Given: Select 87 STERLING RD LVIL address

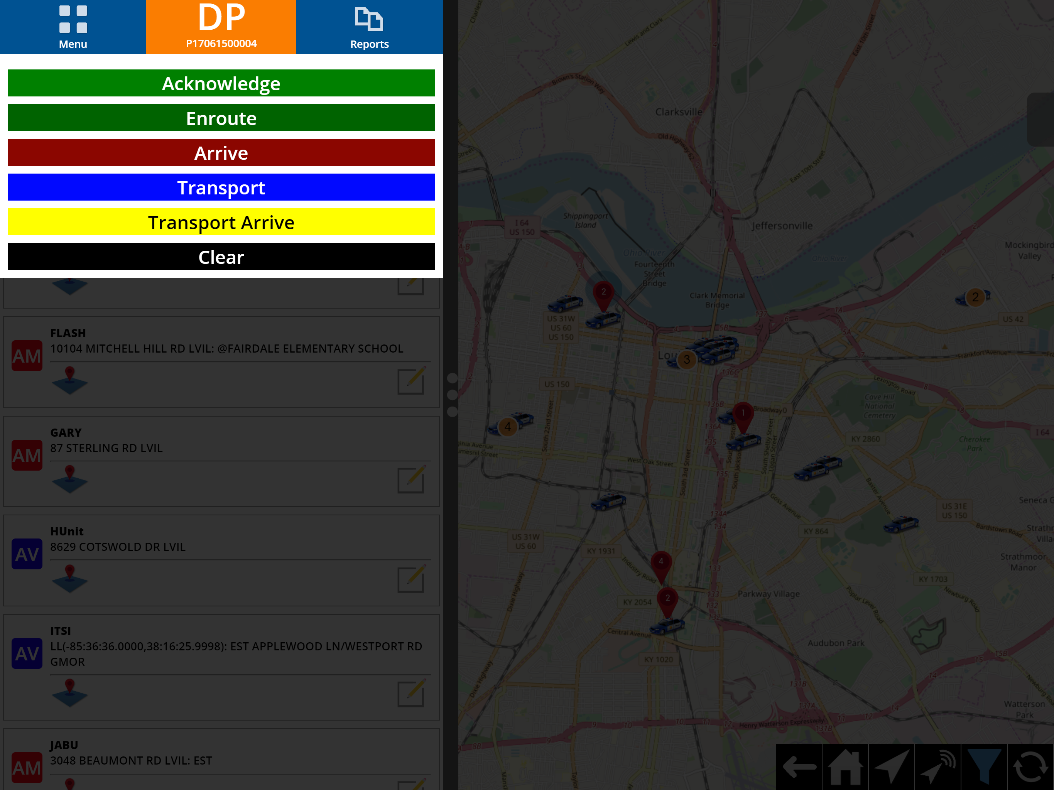Looking at the screenshot, I should pos(106,448).
